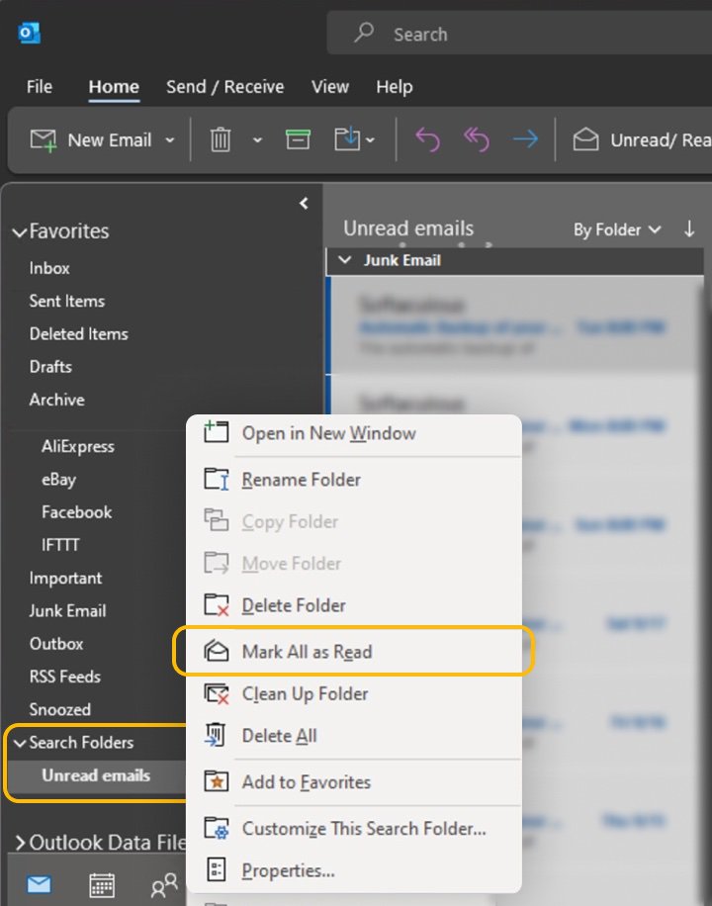712x906 pixels.
Task: Open the Important folder
Action: coord(65,578)
